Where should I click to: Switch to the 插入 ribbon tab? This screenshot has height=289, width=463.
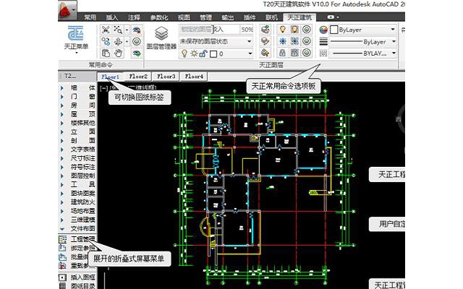pyautogui.click(x=112, y=17)
